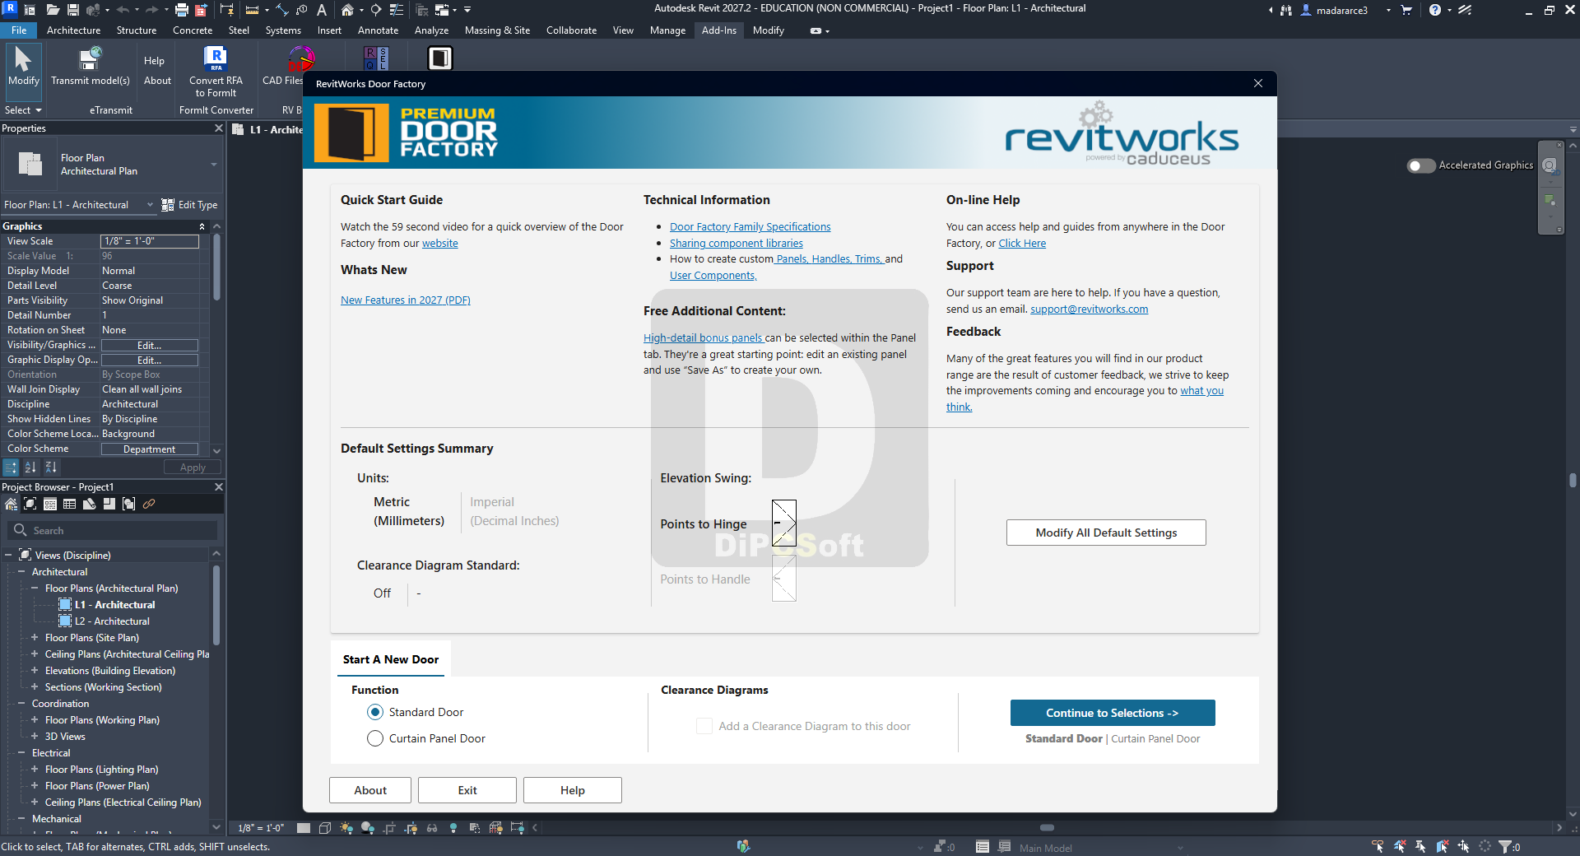The width and height of the screenshot is (1580, 856).
Task: Click the Text tool (letter A) icon
Action: (322, 10)
